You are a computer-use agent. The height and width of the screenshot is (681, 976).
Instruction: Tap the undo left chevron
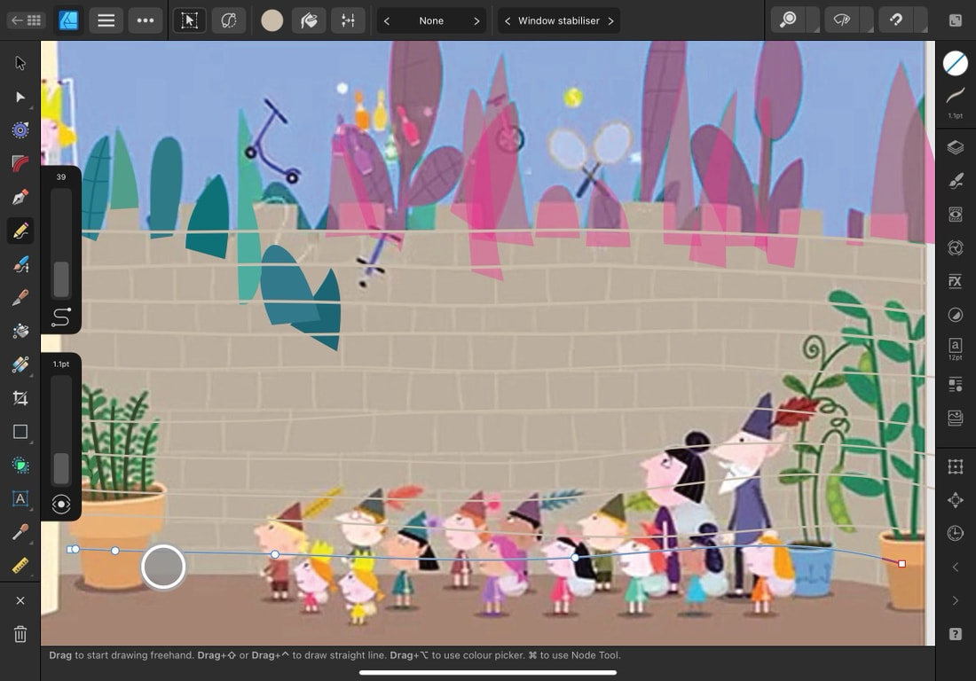[x=956, y=567]
